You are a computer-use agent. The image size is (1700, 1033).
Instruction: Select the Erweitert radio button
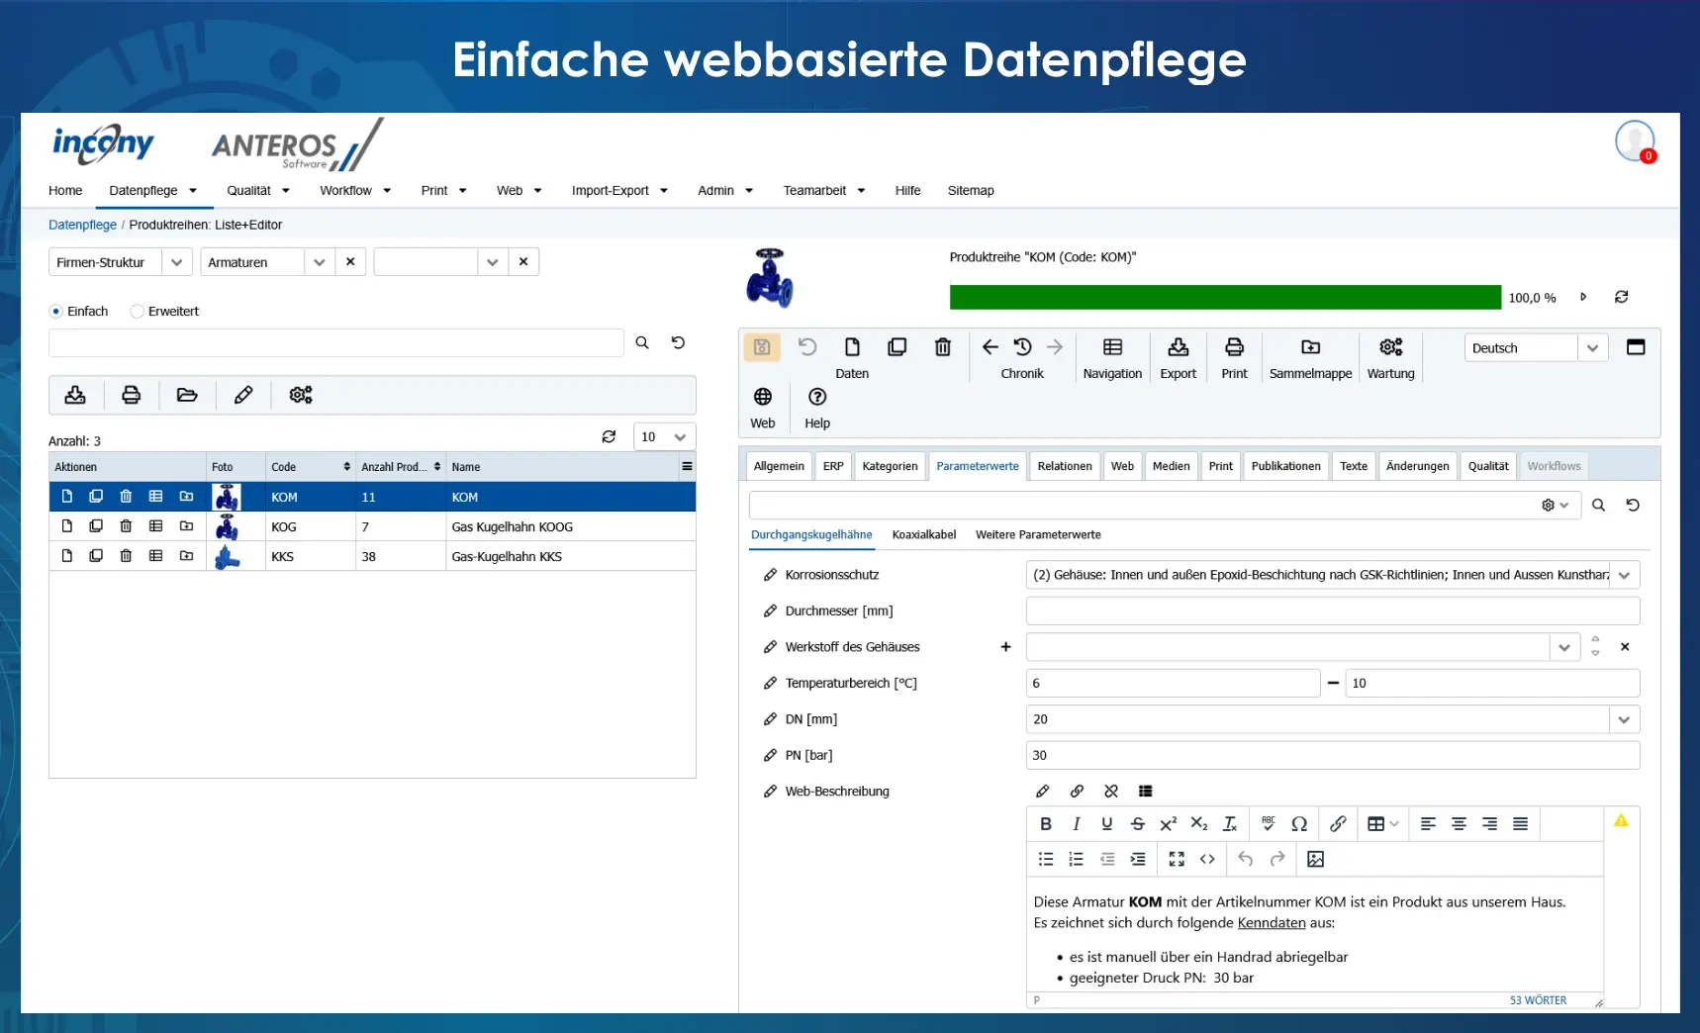click(x=138, y=312)
